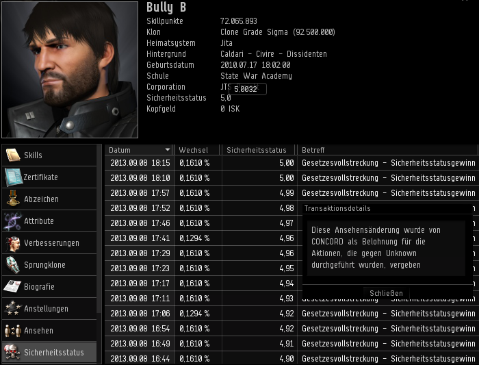Sort by Sicherheitsstatus column header
The image size is (479, 365).
coord(259,150)
